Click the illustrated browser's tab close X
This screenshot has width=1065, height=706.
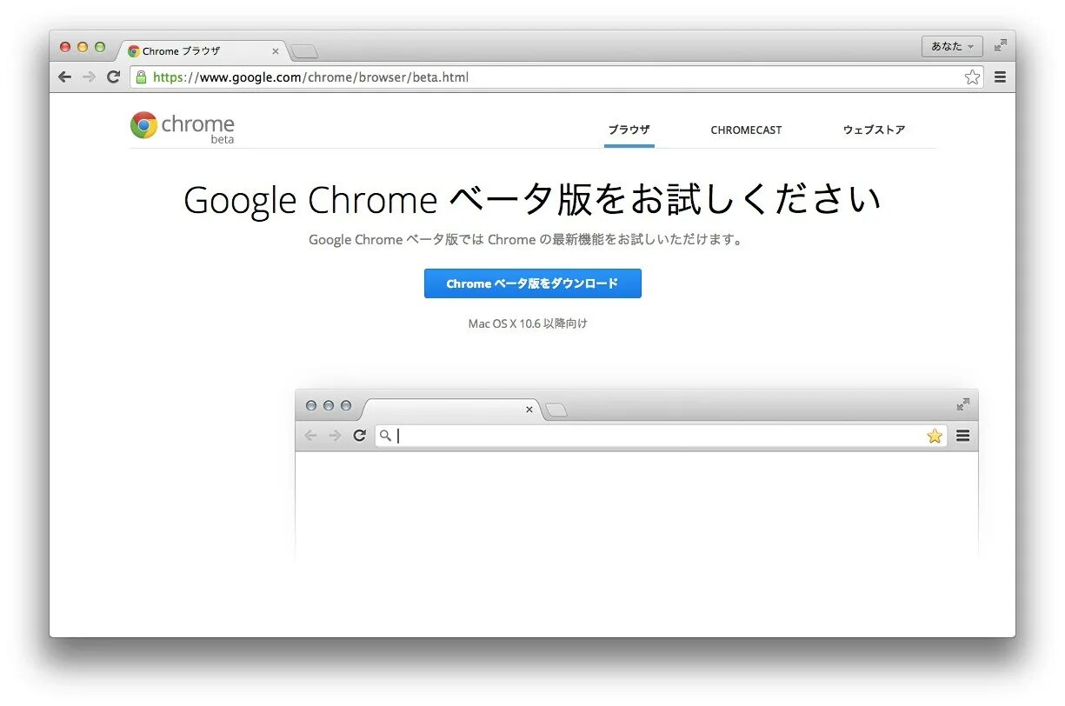(x=529, y=410)
